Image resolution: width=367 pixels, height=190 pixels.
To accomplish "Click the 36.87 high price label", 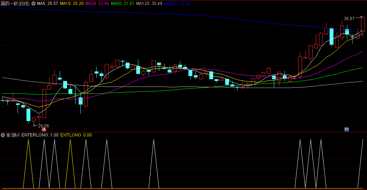I will coord(349,18).
